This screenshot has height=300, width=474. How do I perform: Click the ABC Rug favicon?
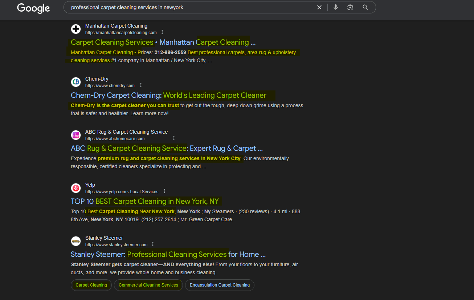pyautogui.click(x=76, y=135)
